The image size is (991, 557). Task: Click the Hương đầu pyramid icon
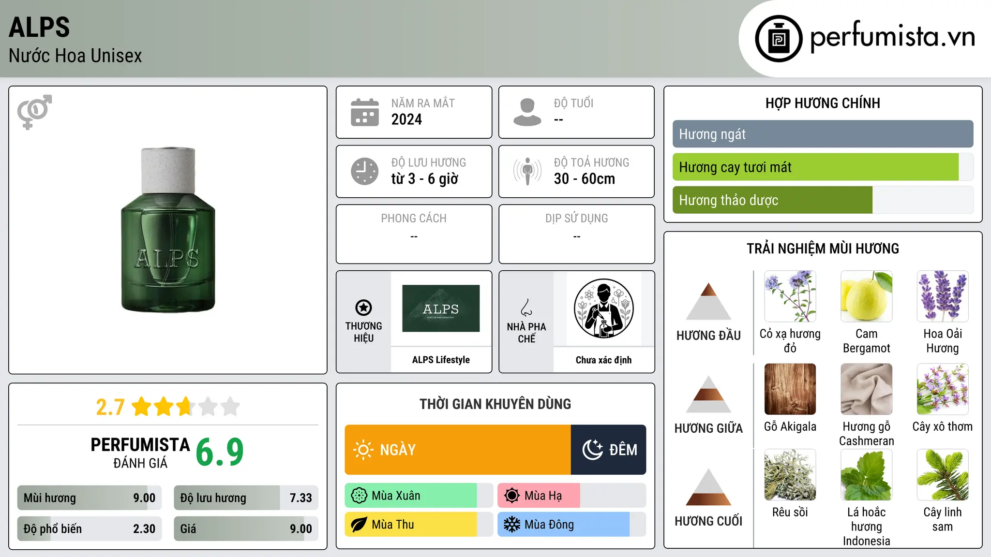click(708, 301)
